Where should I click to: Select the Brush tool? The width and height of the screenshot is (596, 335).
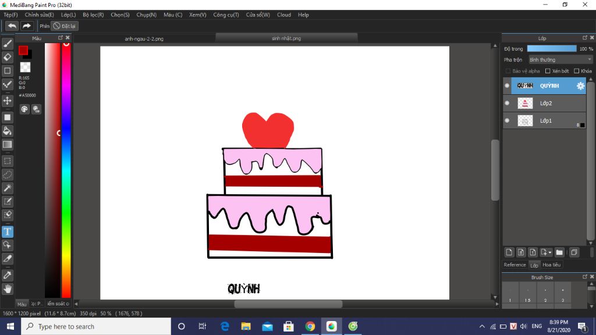7,44
